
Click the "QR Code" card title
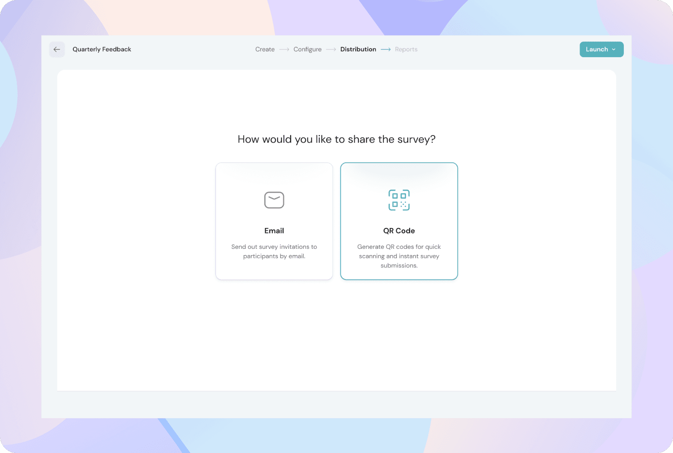(399, 231)
